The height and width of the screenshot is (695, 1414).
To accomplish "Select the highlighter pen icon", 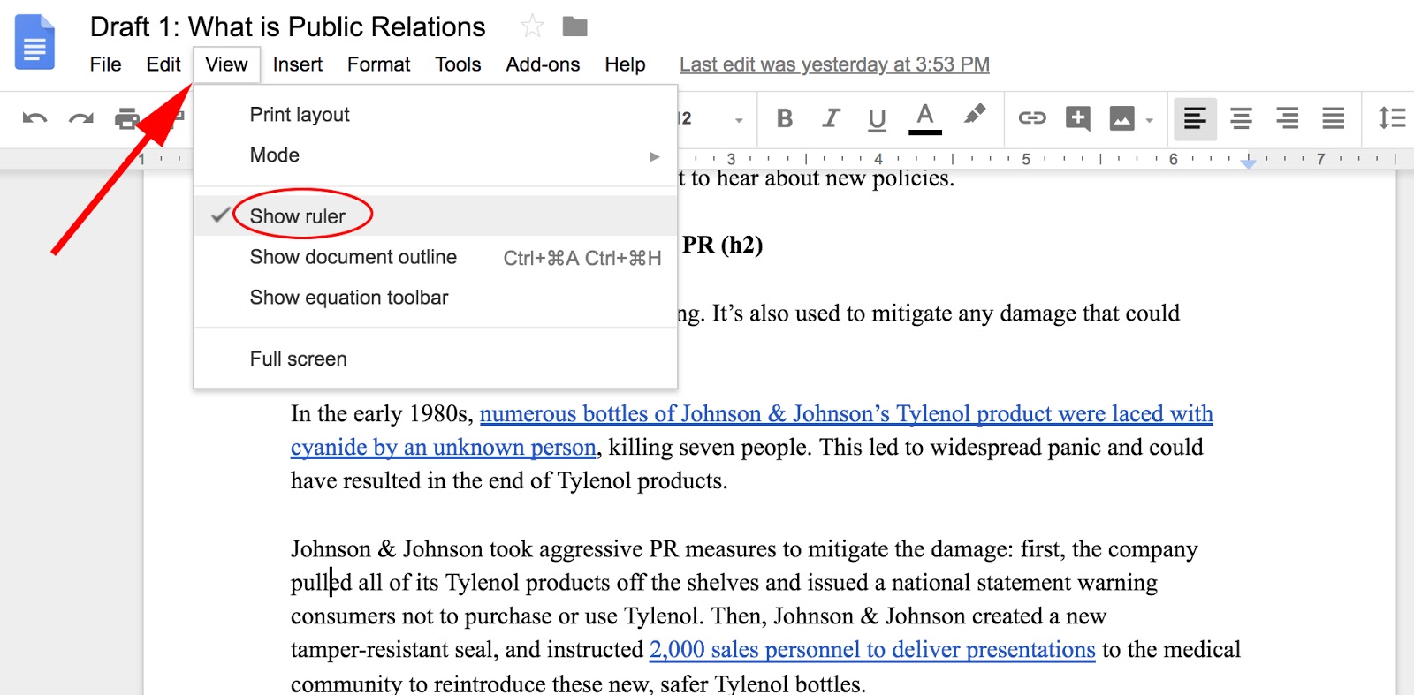I will pos(974,116).
